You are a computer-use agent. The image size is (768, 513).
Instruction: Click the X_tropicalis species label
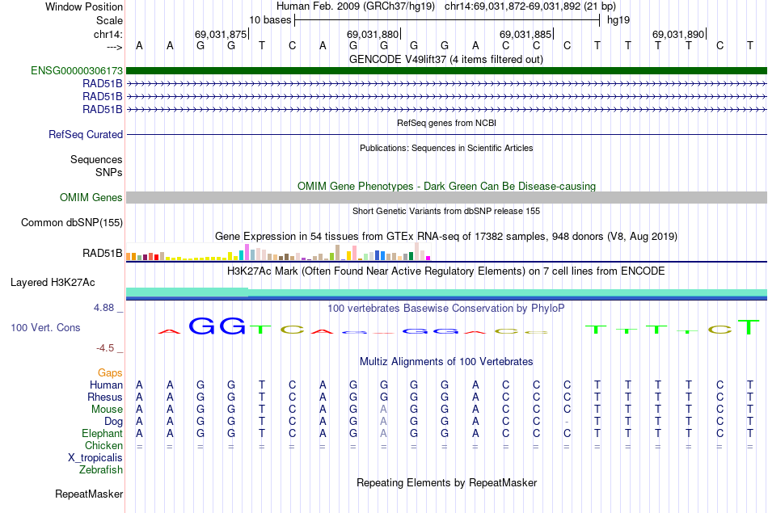(95, 458)
